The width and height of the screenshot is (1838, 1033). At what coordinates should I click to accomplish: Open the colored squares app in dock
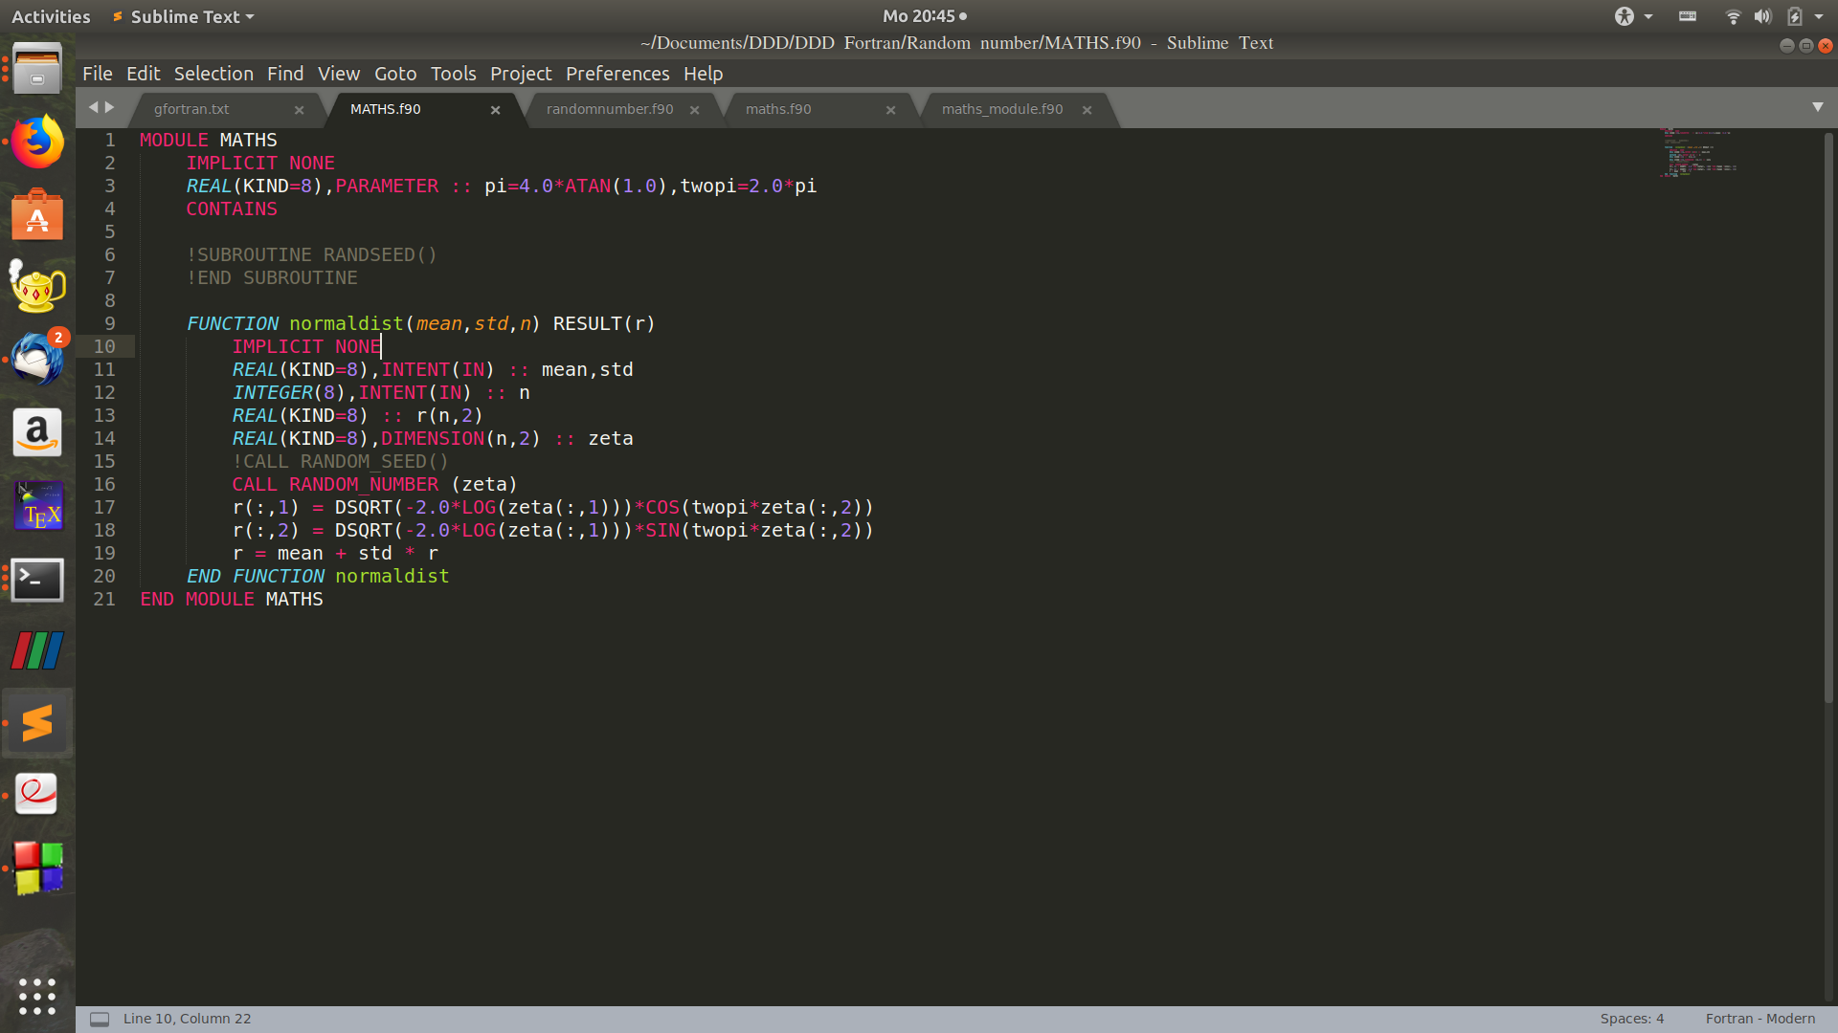tap(37, 868)
